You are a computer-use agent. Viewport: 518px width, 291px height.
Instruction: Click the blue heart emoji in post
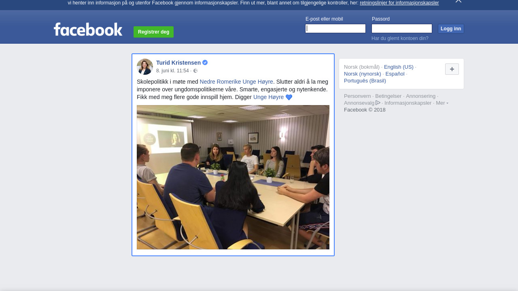[x=289, y=97]
